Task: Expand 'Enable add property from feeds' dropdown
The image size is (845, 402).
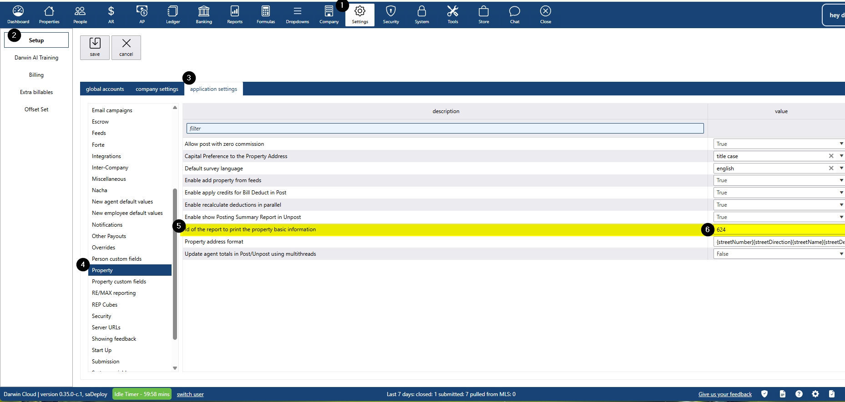Action: 841,180
